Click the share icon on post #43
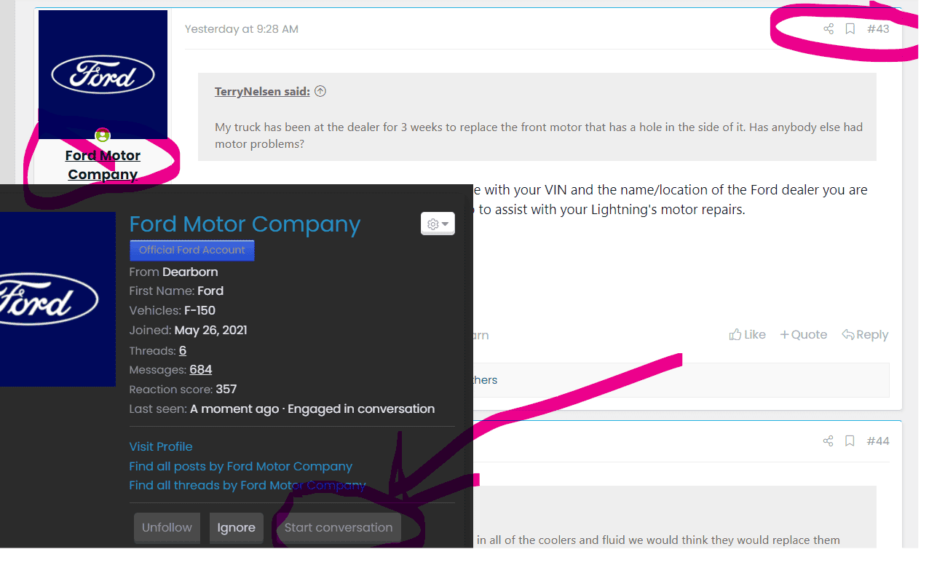Screen dimensions: 937x568 pos(828,29)
